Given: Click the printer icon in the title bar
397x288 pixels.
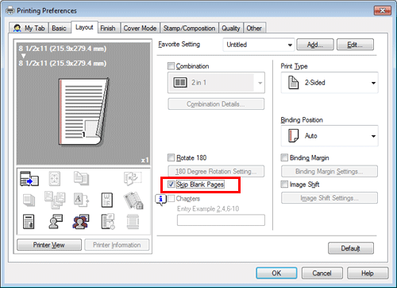Looking at the screenshot, I should (x=10, y=10).
